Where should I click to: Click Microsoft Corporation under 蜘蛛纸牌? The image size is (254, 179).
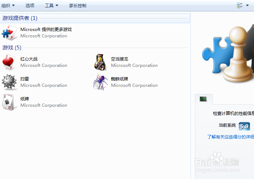(x=134, y=85)
